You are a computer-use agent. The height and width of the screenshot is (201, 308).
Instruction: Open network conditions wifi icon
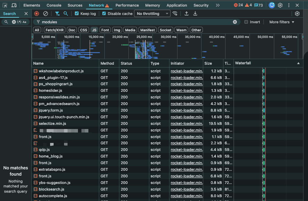point(175,14)
